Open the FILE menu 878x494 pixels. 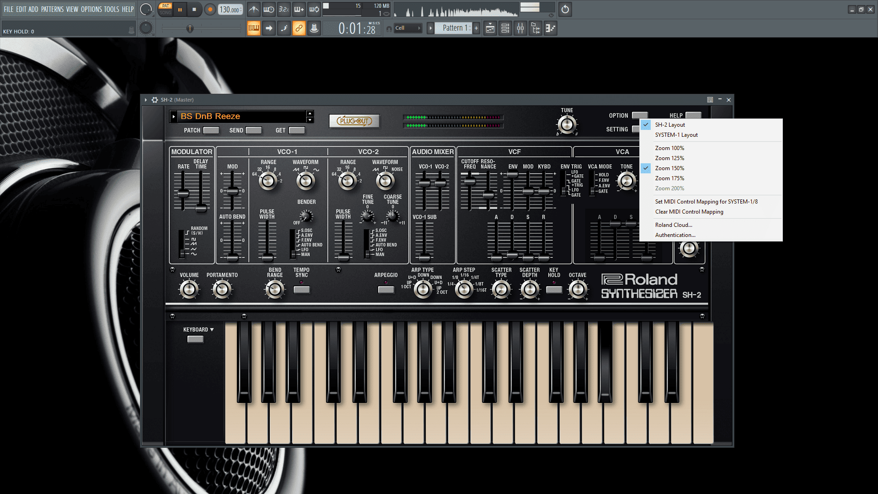(x=9, y=9)
